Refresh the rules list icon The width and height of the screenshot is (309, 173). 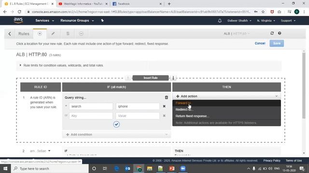272,33
